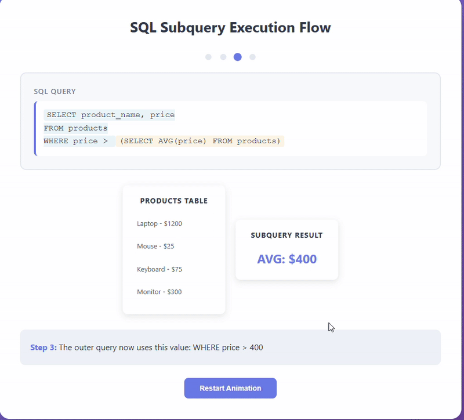The width and height of the screenshot is (464, 420).
Task: Click the highlighted subquery (SELECT AVG(price) FROM products)
Action: [201, 141]
